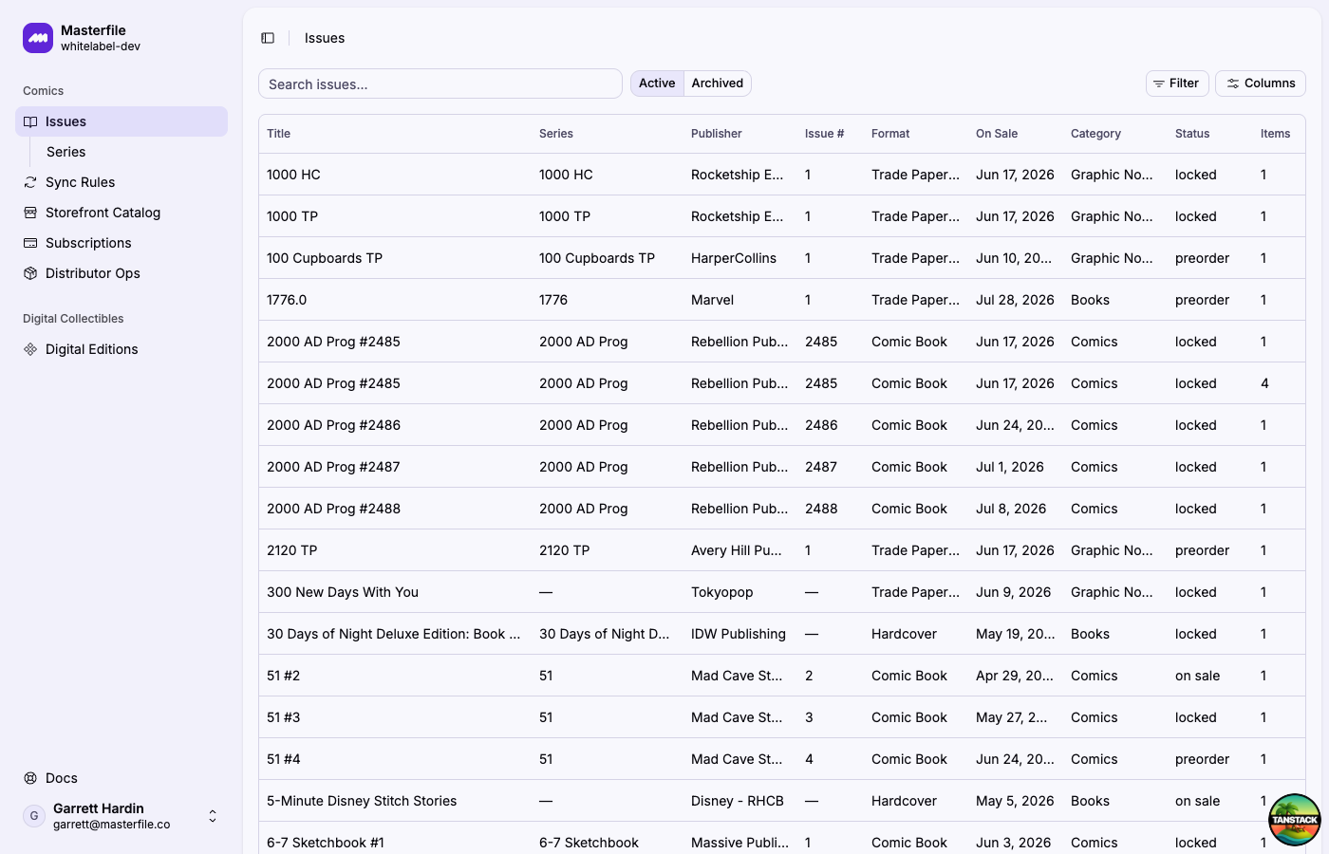Viewport: 1329px width, 854px height.
Task: Sort by the Publisher column header
Action: click(x=717, y=134)
